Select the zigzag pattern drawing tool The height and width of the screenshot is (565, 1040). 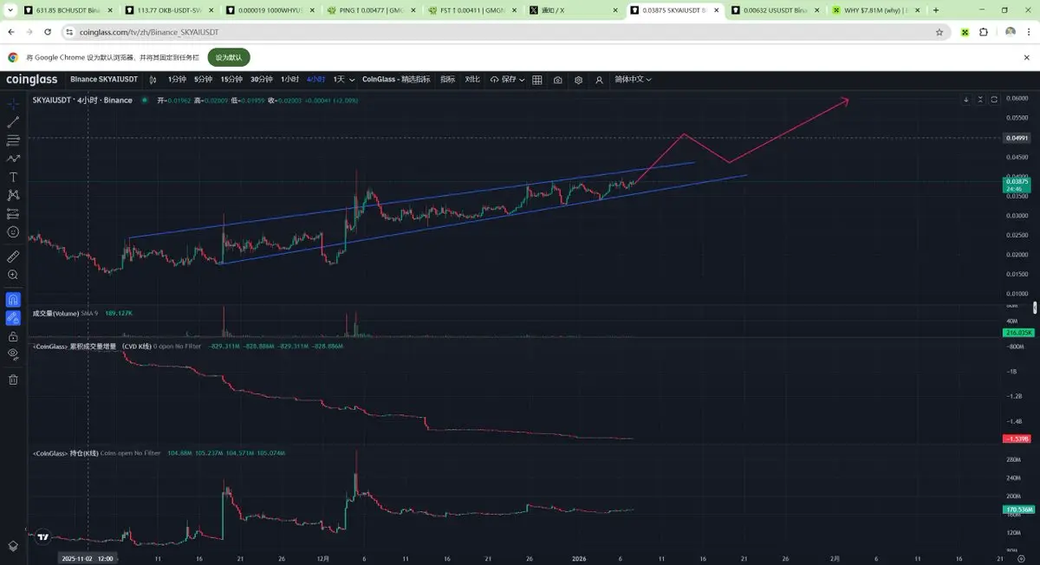[13, 159]
